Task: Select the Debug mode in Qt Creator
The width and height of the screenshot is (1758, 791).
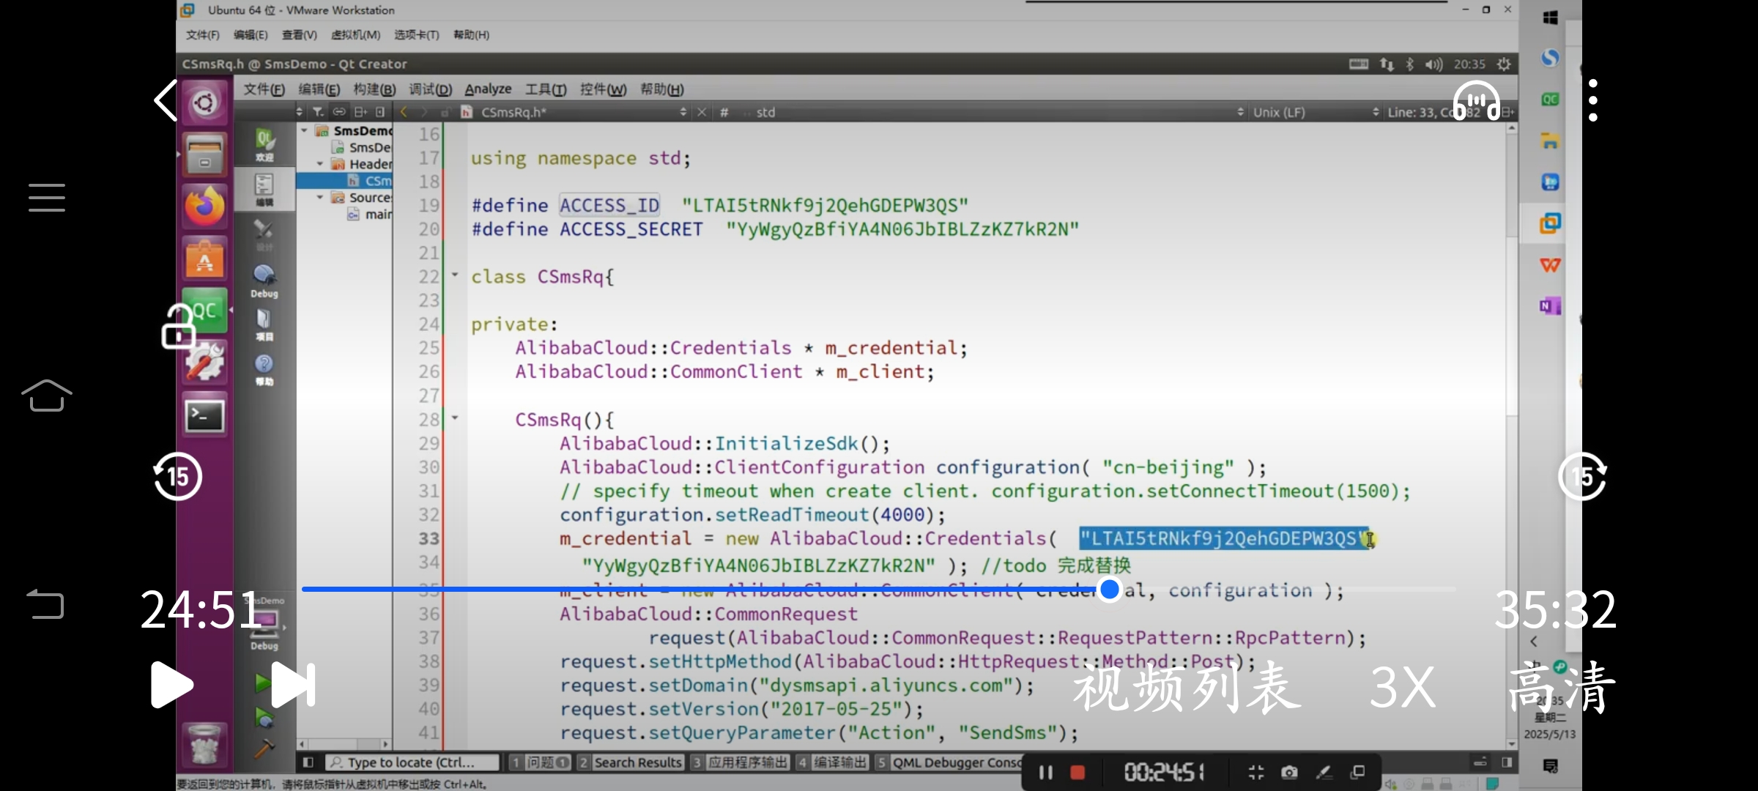Action: [x=264, y=281]
